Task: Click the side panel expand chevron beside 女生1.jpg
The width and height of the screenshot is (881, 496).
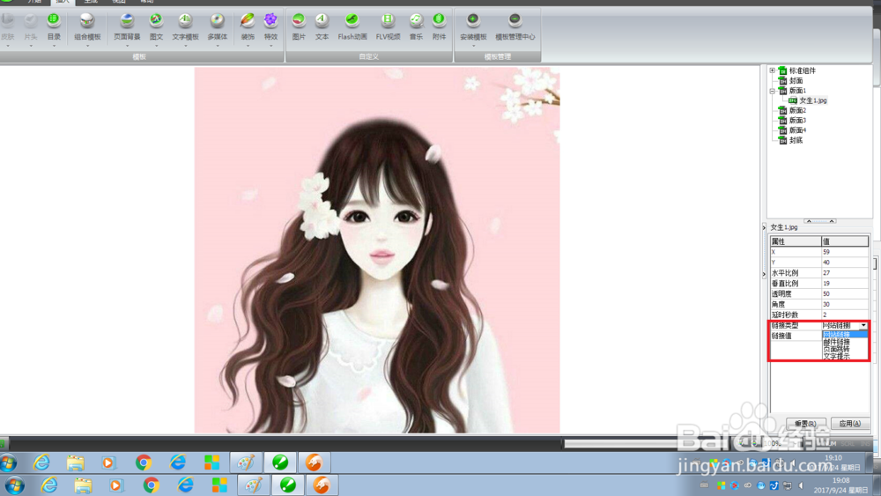Action: point(764,227)
